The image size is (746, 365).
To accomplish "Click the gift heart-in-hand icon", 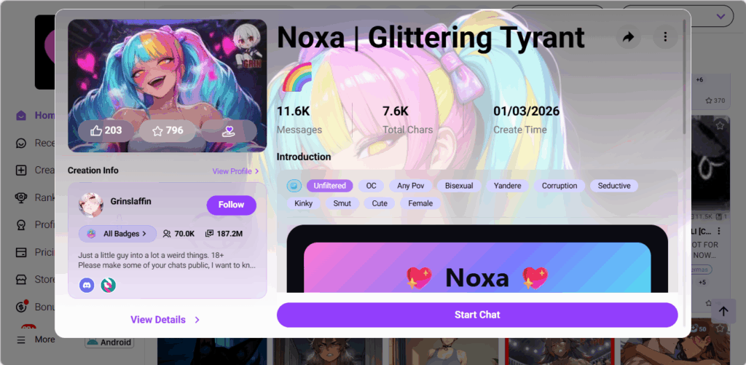I will [x=229, y=130].
